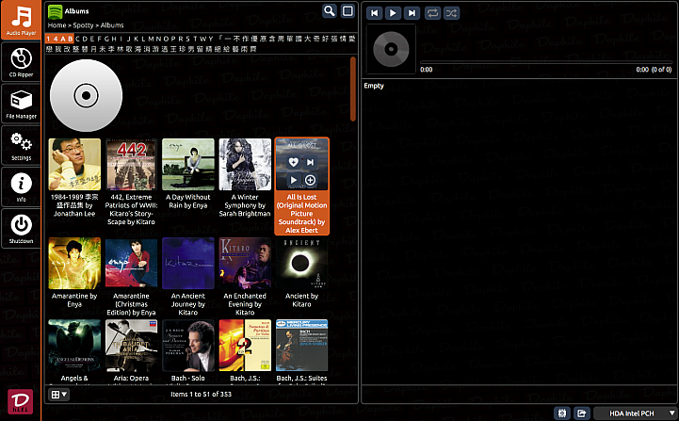Open Ancient by Kitaro eclipse cover

pos(301,264)
